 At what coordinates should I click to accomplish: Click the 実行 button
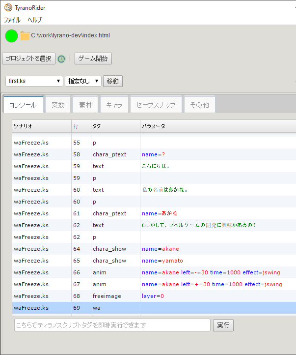223,325
